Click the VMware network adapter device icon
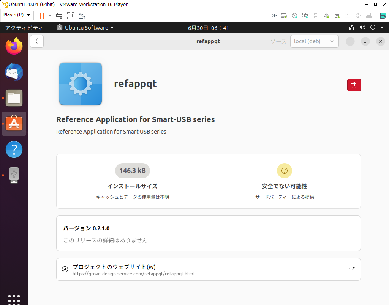Screen dimensions: 389x305 (x=305, y=16)
